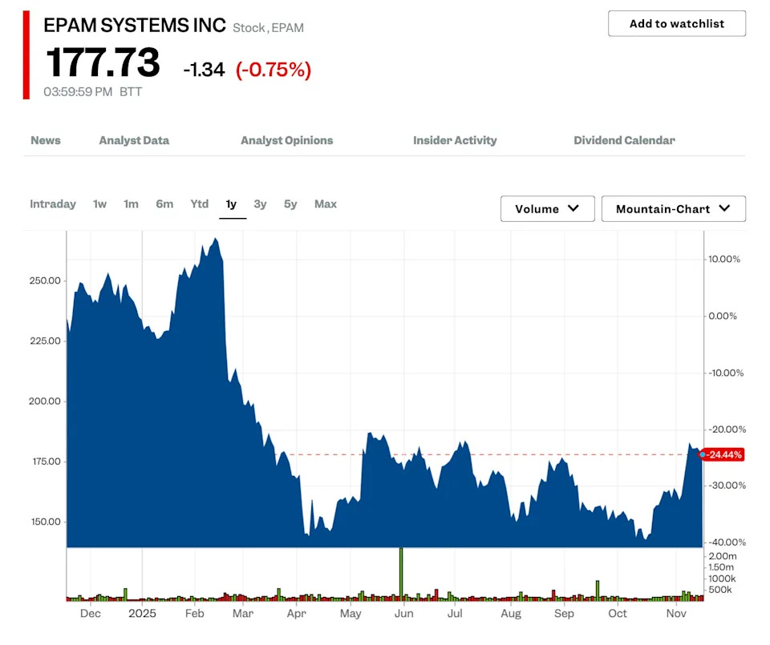Click the 0.00% axis label
Screen dimensions: 770x645
723,316
